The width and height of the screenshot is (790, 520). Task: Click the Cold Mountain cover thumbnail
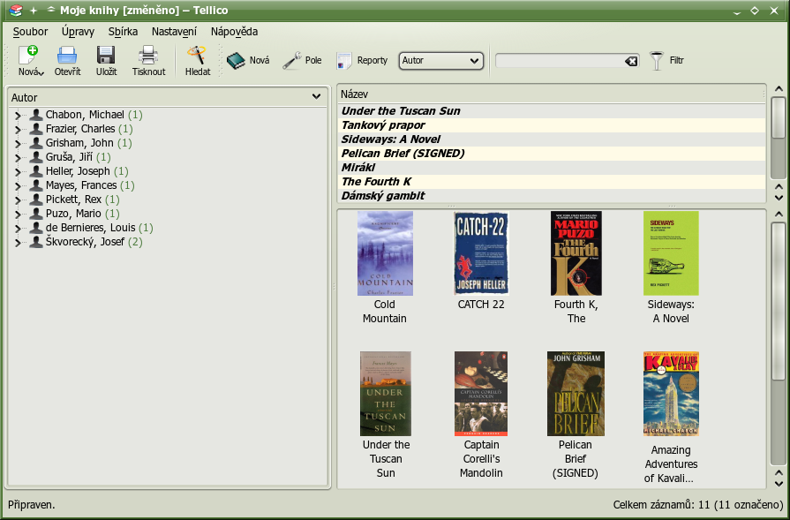click(385, 253)
